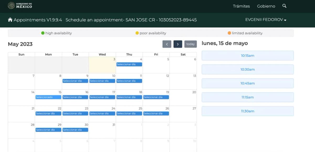Choose Friday May 26 Seleccionar día
The image size is (315, 152).
pyautogui.click(x=156, y=114)
